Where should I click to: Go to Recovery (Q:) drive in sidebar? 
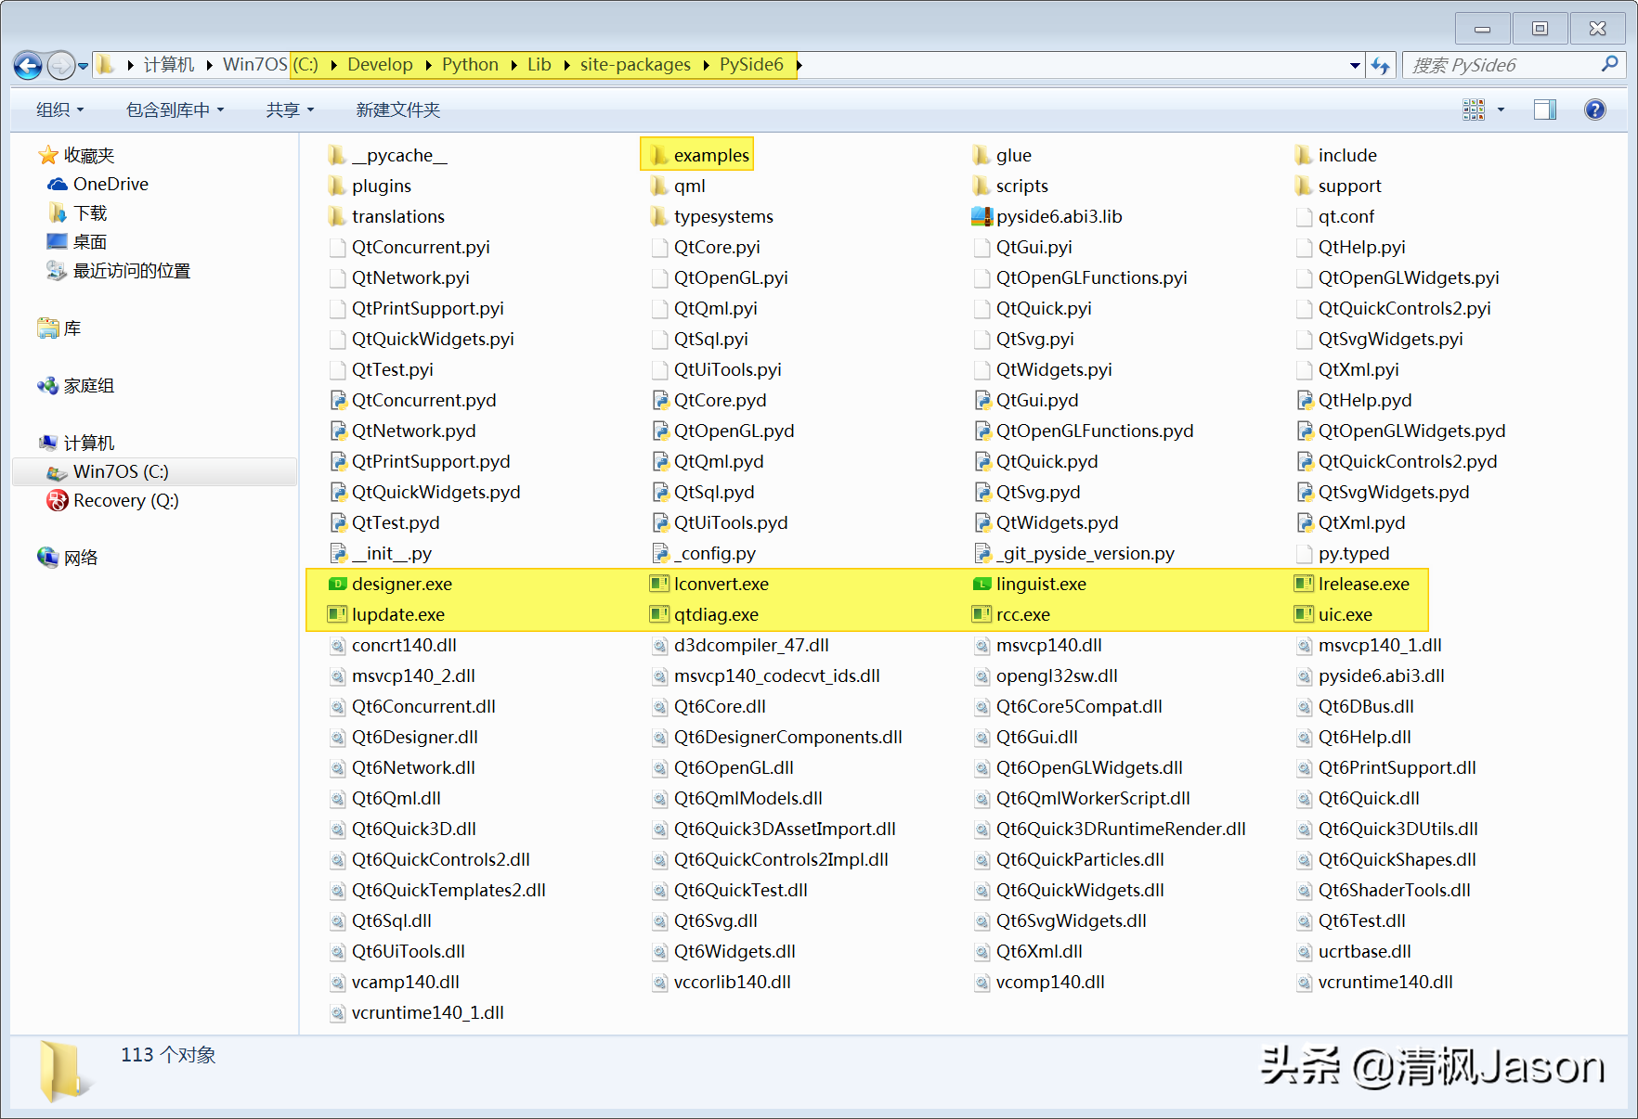[x=123, y=500]
